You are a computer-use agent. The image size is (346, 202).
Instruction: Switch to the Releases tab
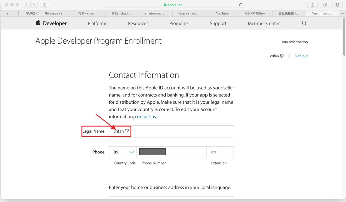click(55, 13)
